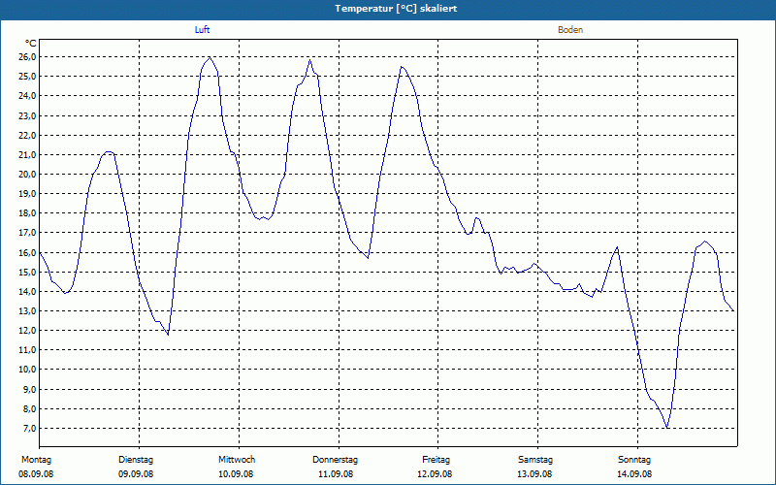The image size is (776, 485).
Task: Click the 8,0 axis value
Action: (30, 408)
